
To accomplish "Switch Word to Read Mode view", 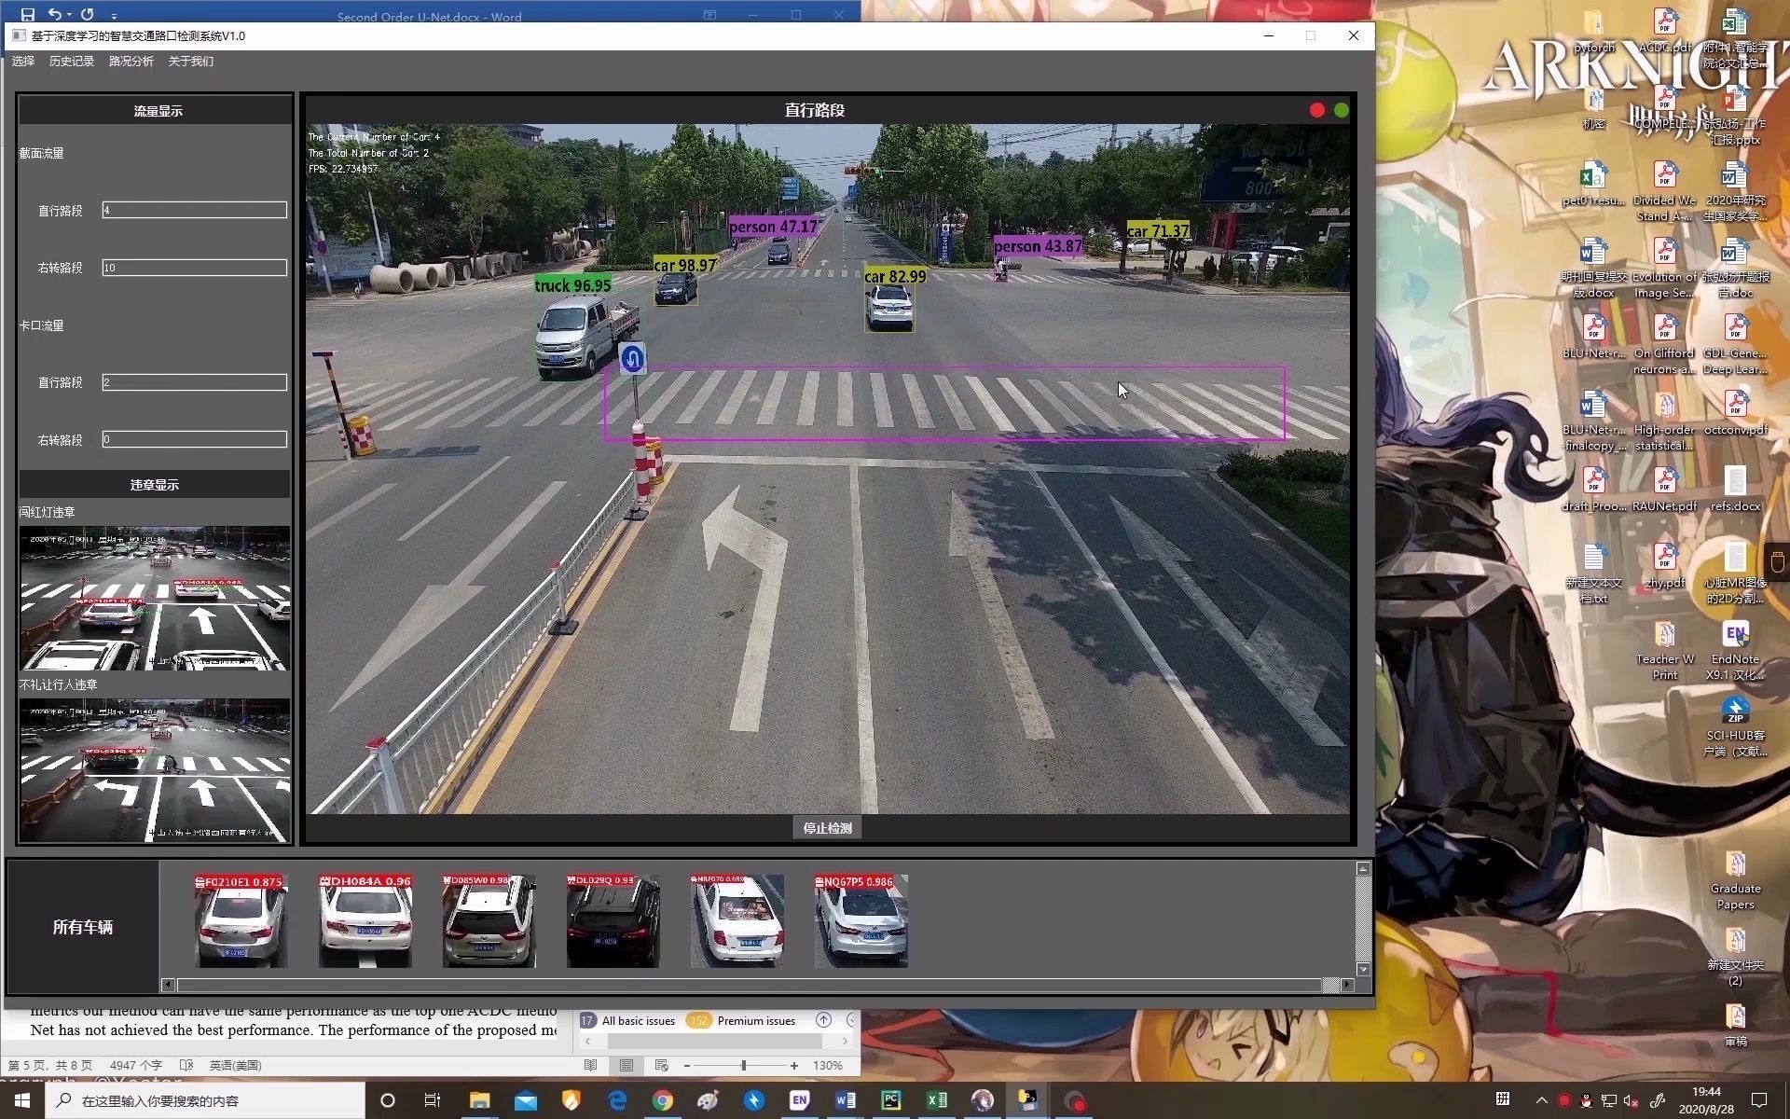I will [590, 1065].
